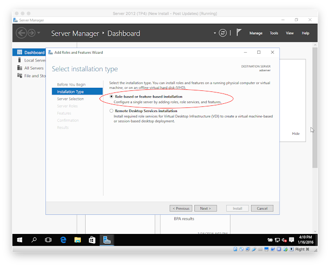Click the network icon in system tray
330x267 pixels.
point(277,240)
